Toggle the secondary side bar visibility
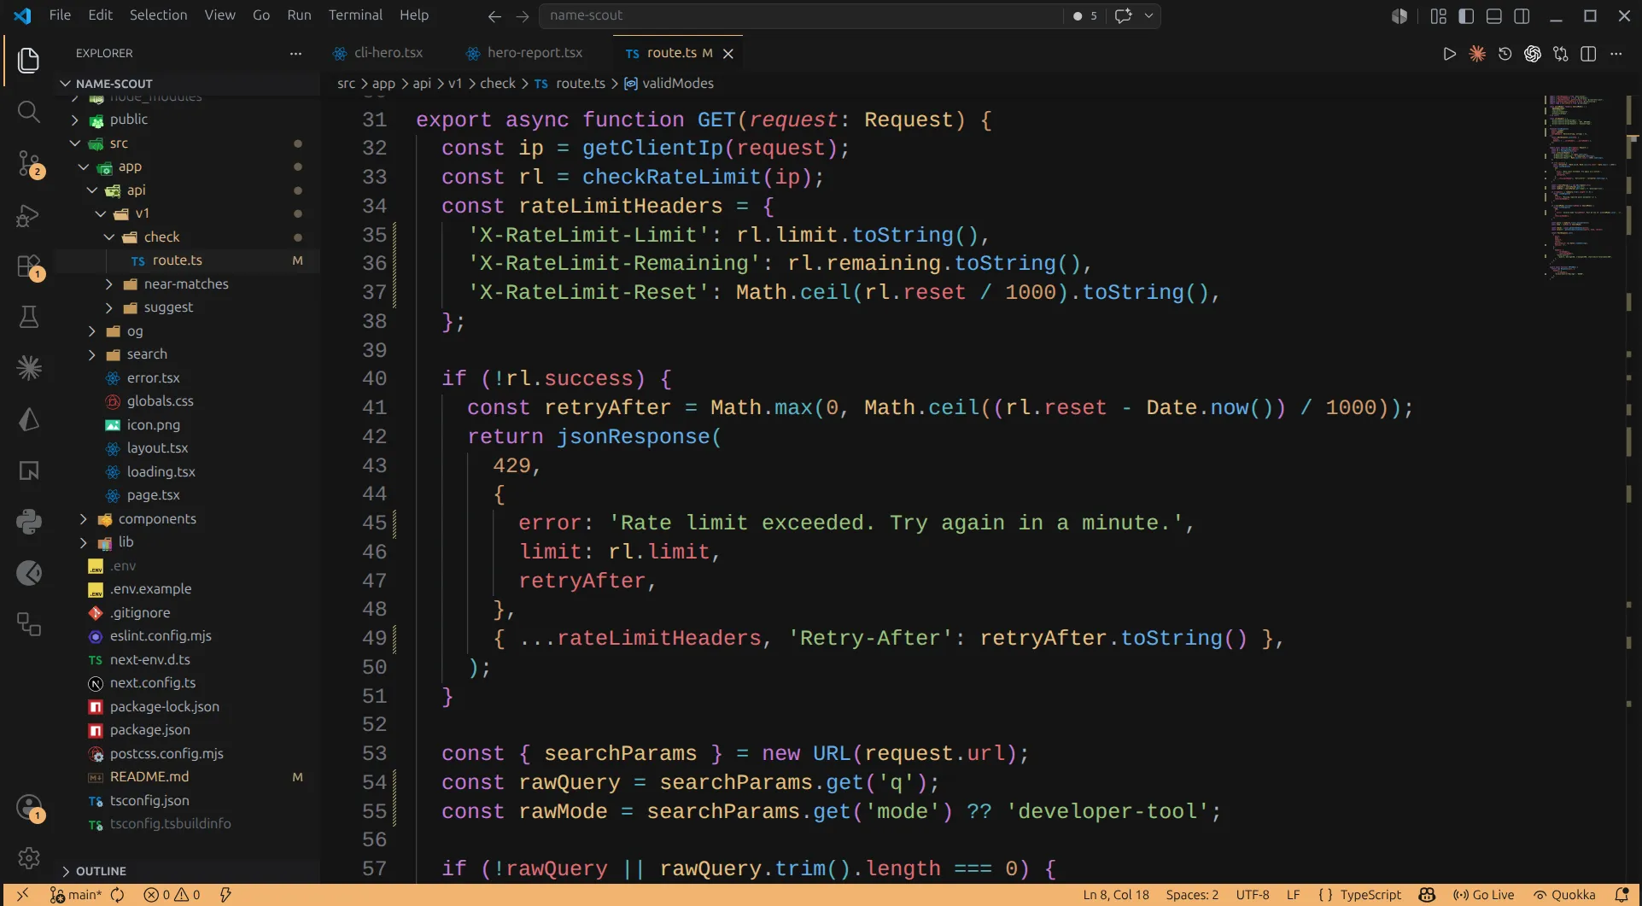 (x=1522, y=15)
